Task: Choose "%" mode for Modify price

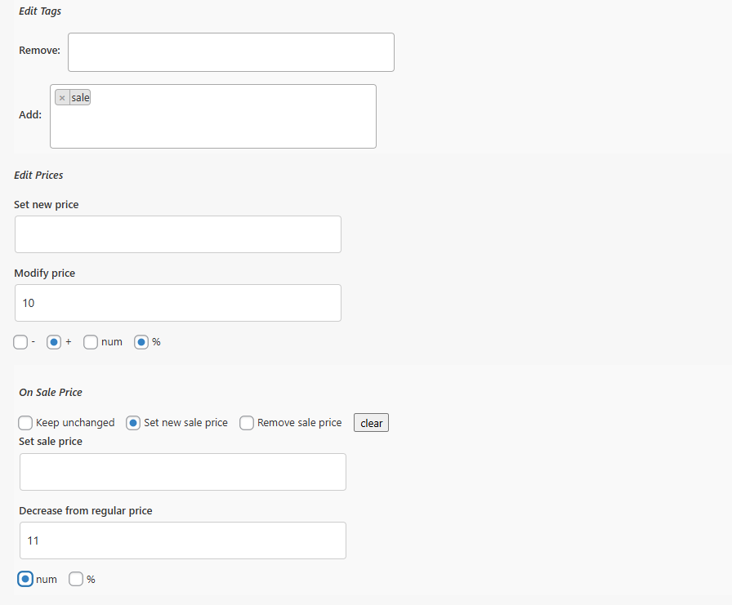Action: click(x=141, y=342)
